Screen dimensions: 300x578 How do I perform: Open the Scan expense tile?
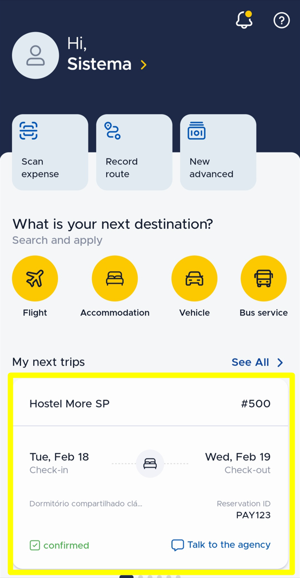coord(50,152)
